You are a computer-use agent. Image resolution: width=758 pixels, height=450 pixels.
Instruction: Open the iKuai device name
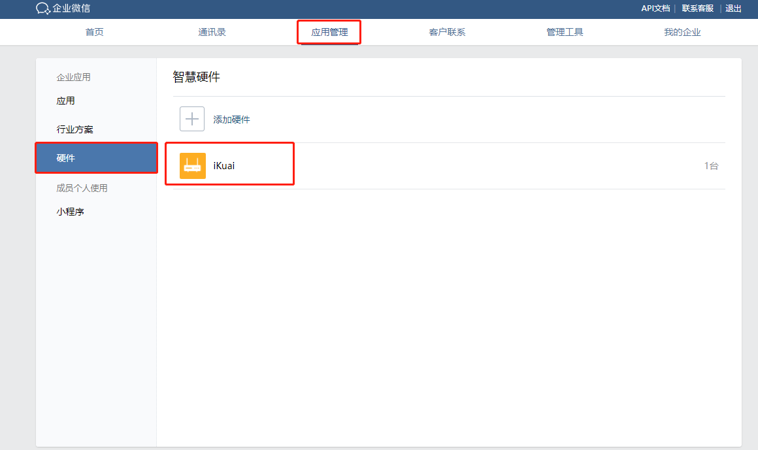click(224, 166)
